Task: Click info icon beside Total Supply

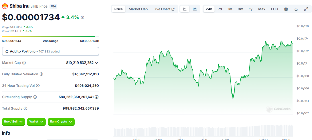Action: tap(25, 108)
